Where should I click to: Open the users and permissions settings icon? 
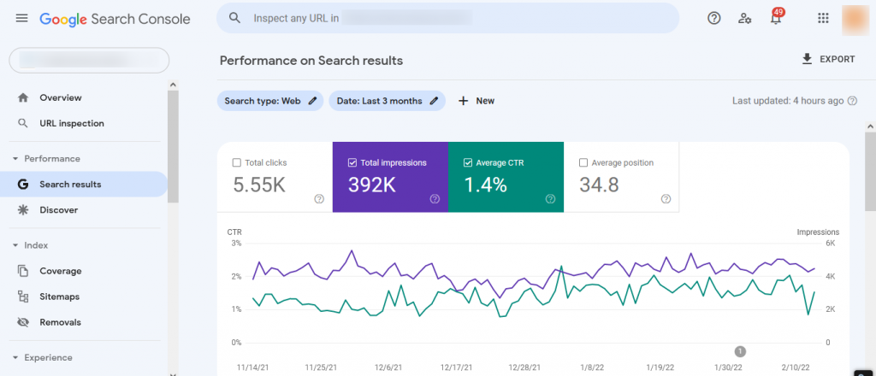tap(745, 19)
